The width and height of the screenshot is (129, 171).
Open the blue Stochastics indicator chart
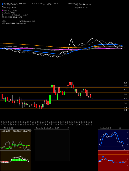[113, 140]
